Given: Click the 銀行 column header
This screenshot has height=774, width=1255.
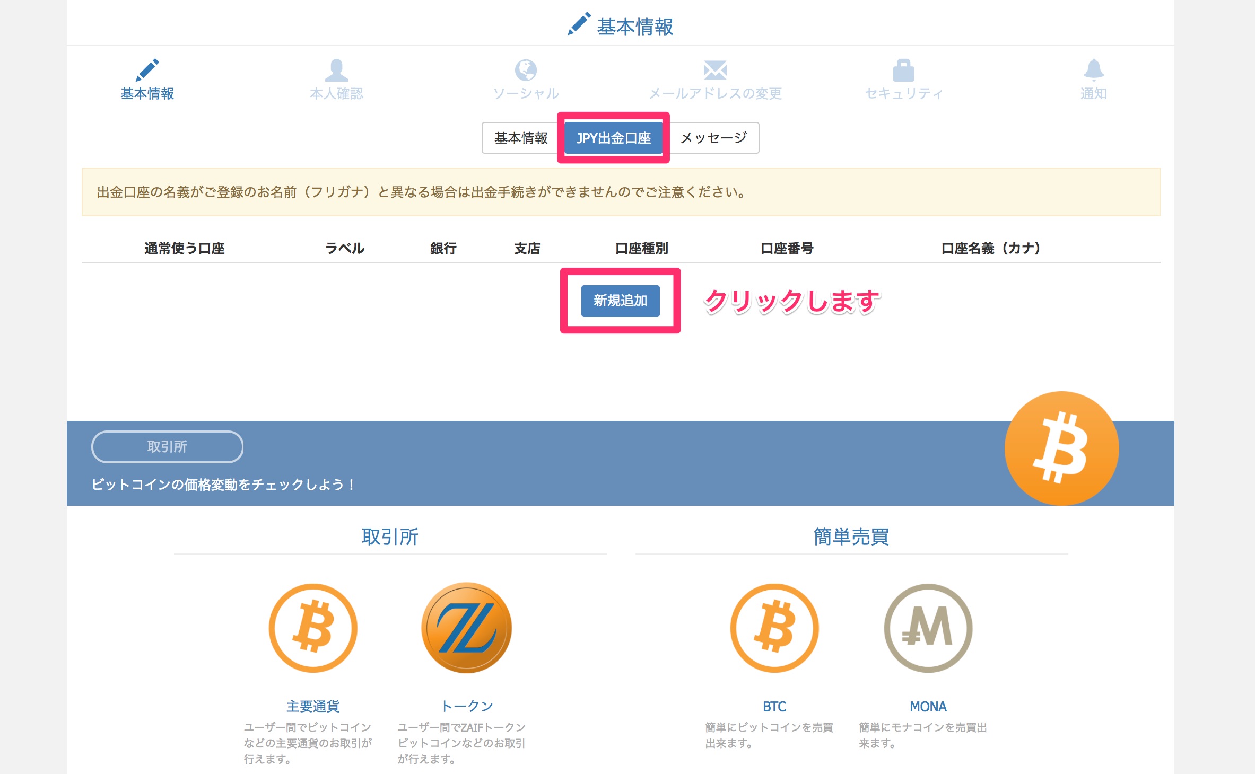Looking at the screenshot, I should [443, 248].
